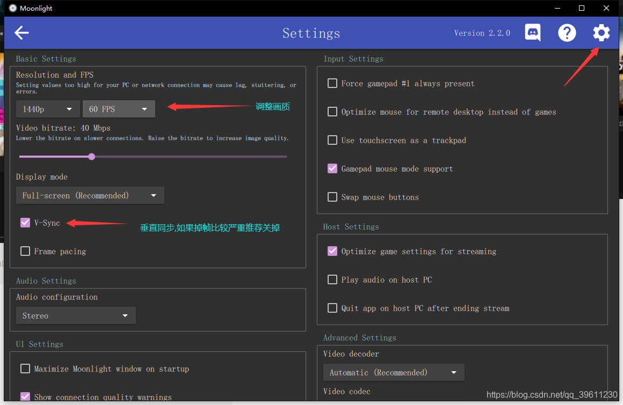This screenshot has height=405, width=623.
Task: Uncheck Gamepad mouse mode support
Action: tap(332, 168)
